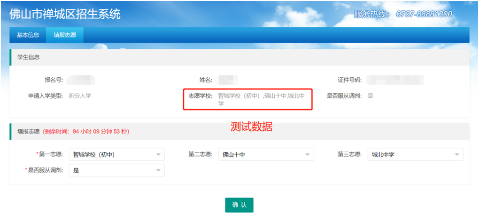Open the 第三志愿 dropdown showing 城北中学

click(x=416, y=155)
